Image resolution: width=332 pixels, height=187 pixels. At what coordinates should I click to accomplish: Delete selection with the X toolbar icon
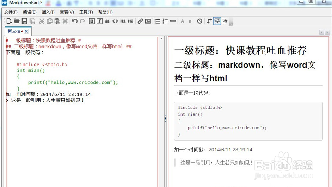[65, 21]
